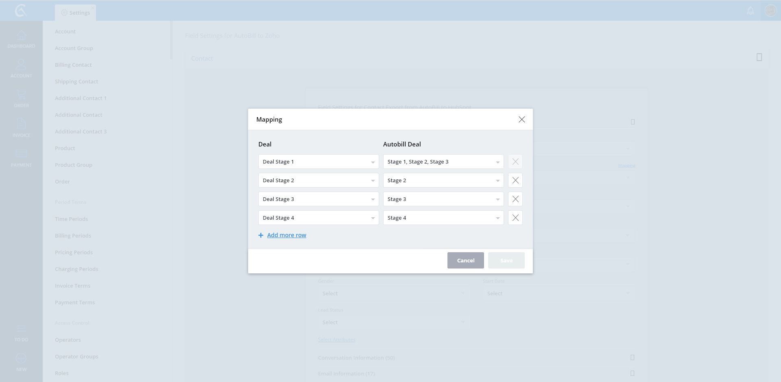Remove the Deal Stage 2 mapping row

click(x=515, y=180)
